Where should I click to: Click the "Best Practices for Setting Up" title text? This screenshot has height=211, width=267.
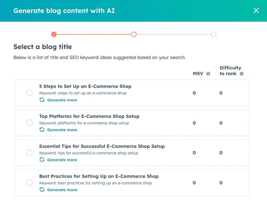click(99, 176)
